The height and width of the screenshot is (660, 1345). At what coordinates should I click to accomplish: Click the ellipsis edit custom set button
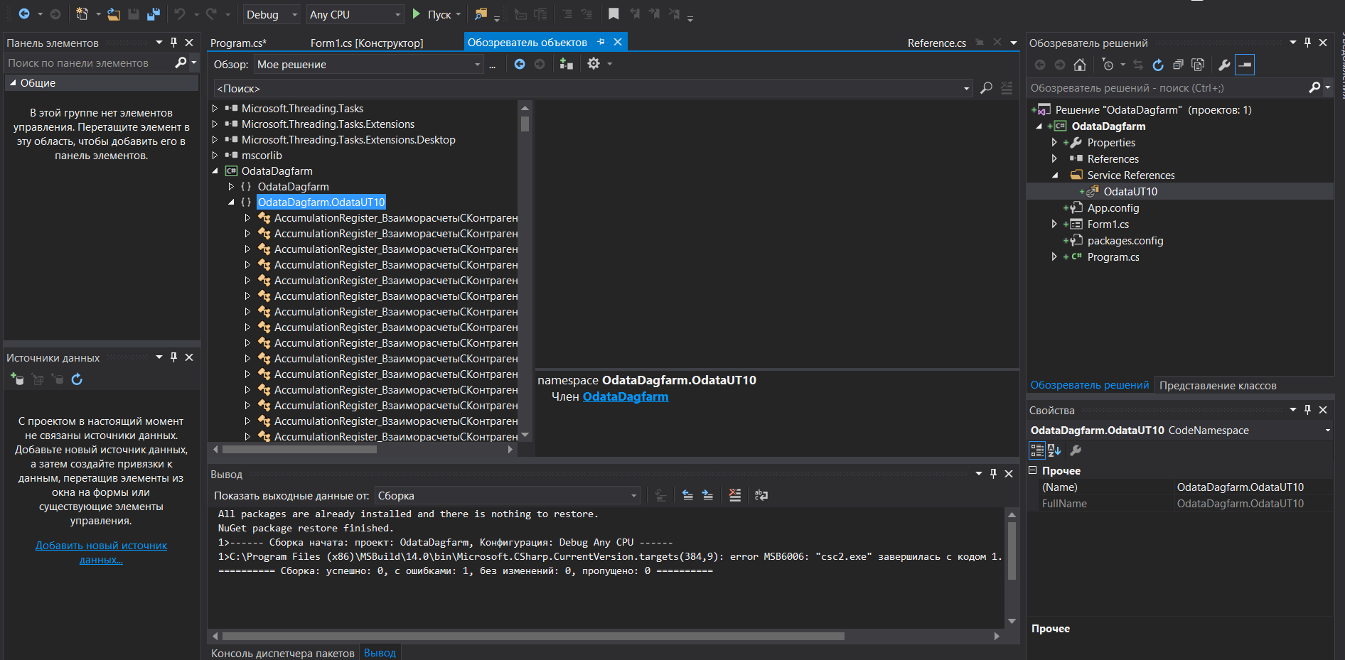click(492, 65)
